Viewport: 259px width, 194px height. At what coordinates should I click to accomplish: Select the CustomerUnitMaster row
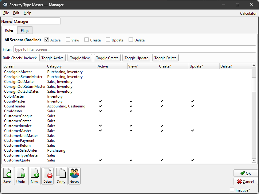(127, 136)
